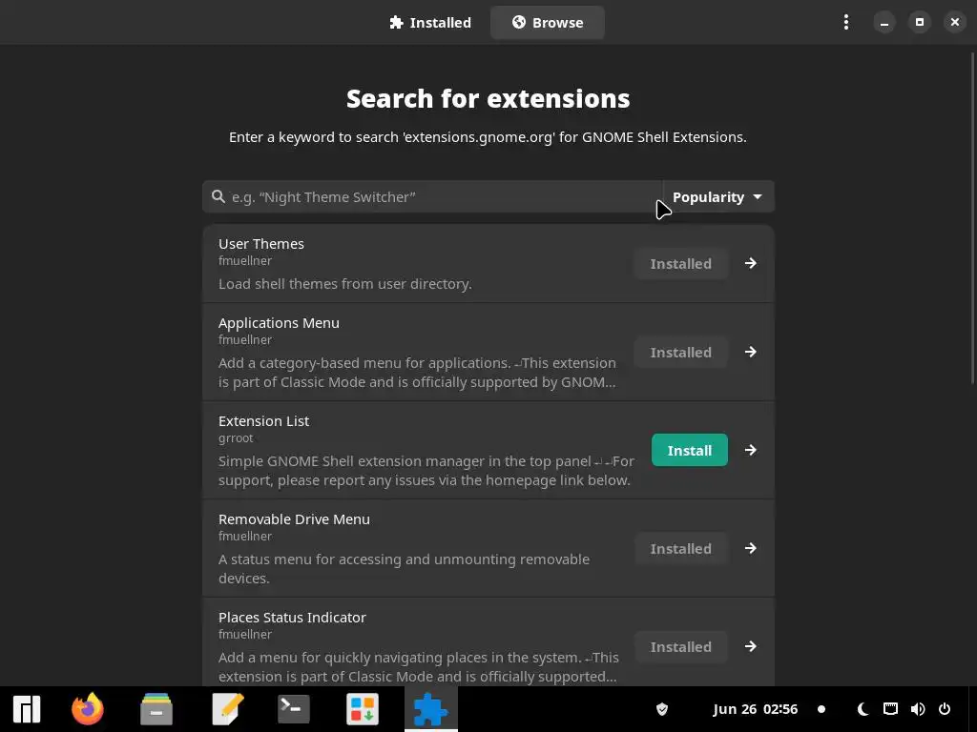The image size is (977, 732).
Task: Open the software store taskbar icon
Action: pos(363,709)
